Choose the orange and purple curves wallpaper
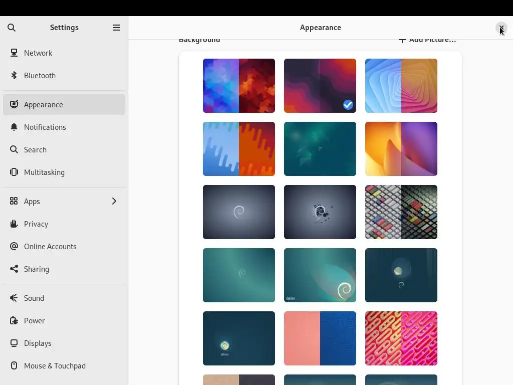The width and height of the screenshot is (513, 385). [401, 149]
